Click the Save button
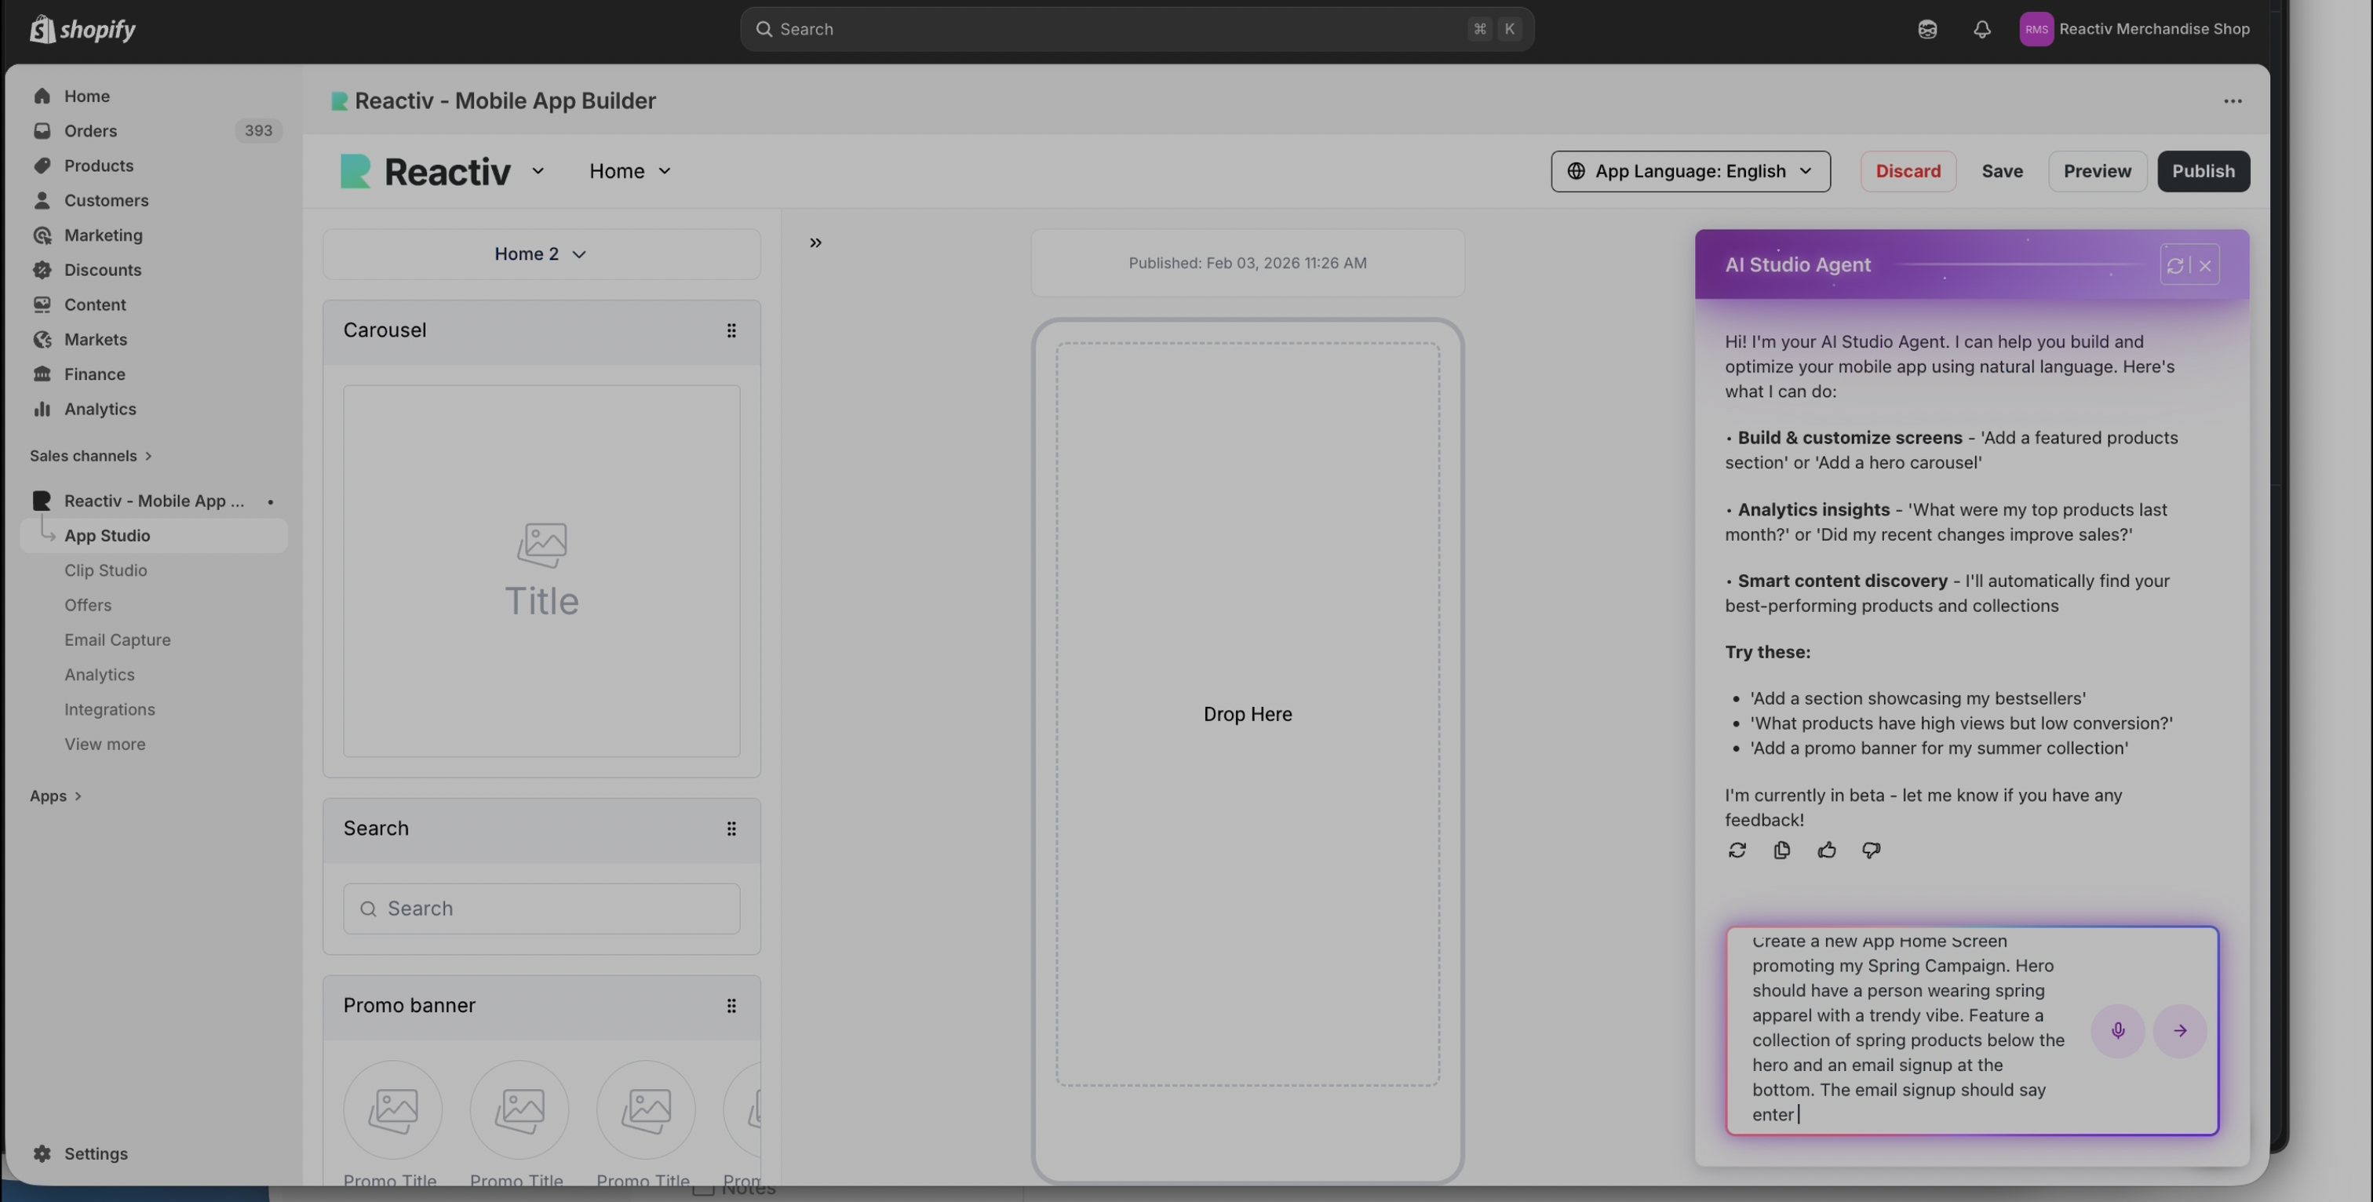The width and height of the screenshot is (2373, 1202). click(2002, 171)
